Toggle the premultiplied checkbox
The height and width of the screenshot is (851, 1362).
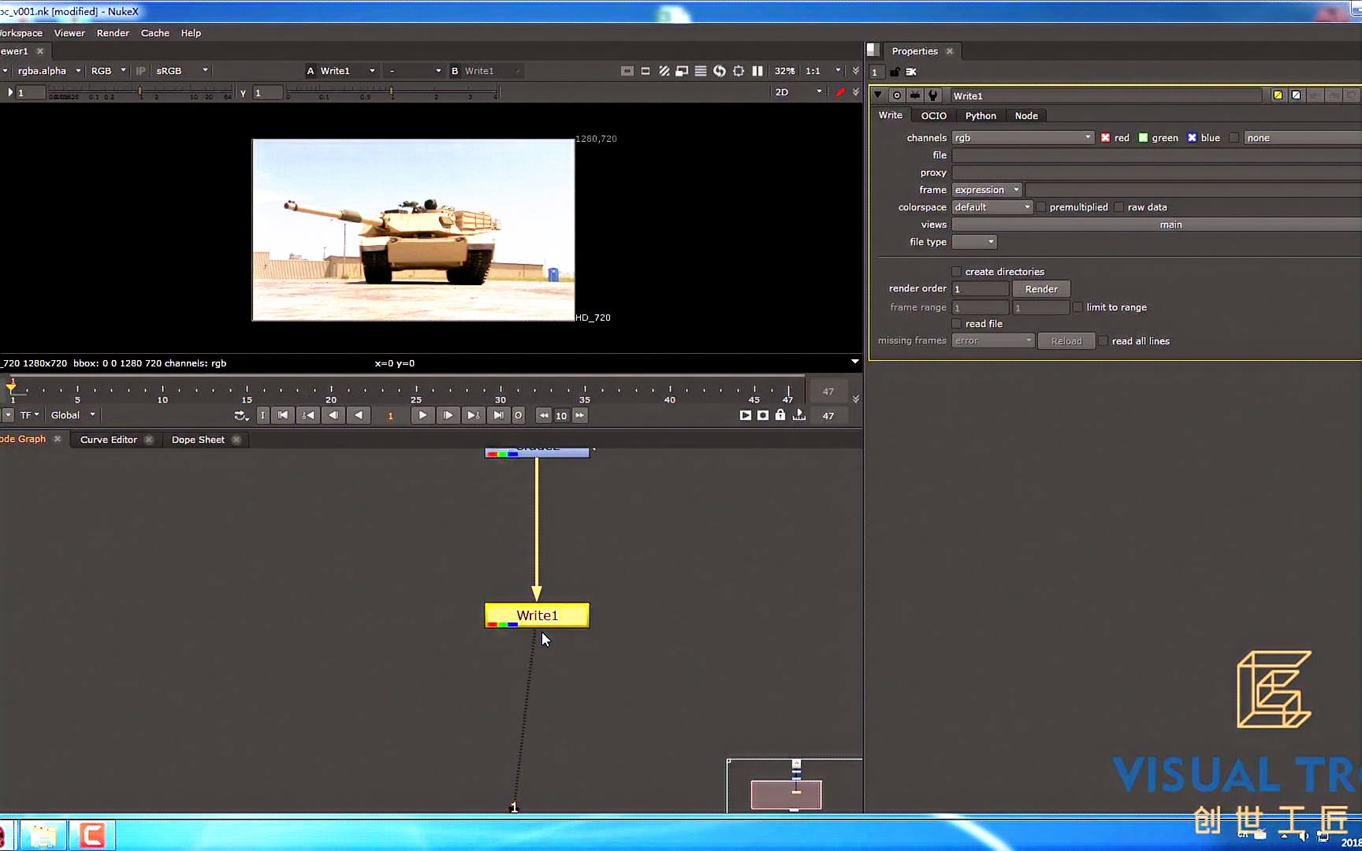pos(1041,207)
